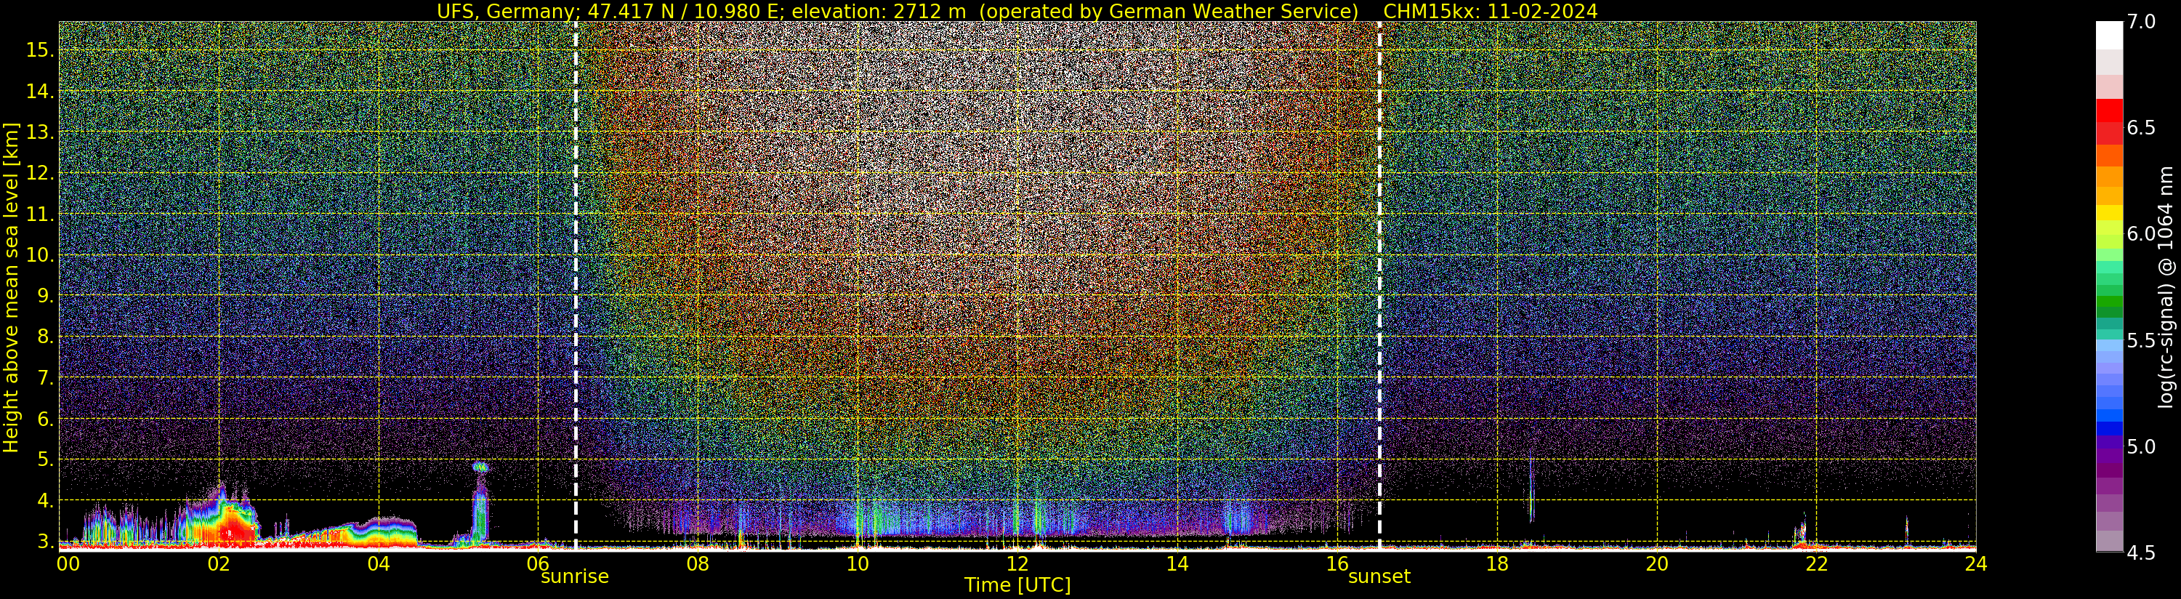2181x599 pixels.
Task: Click the height axis tick '5.'
Action: point(46,460)
